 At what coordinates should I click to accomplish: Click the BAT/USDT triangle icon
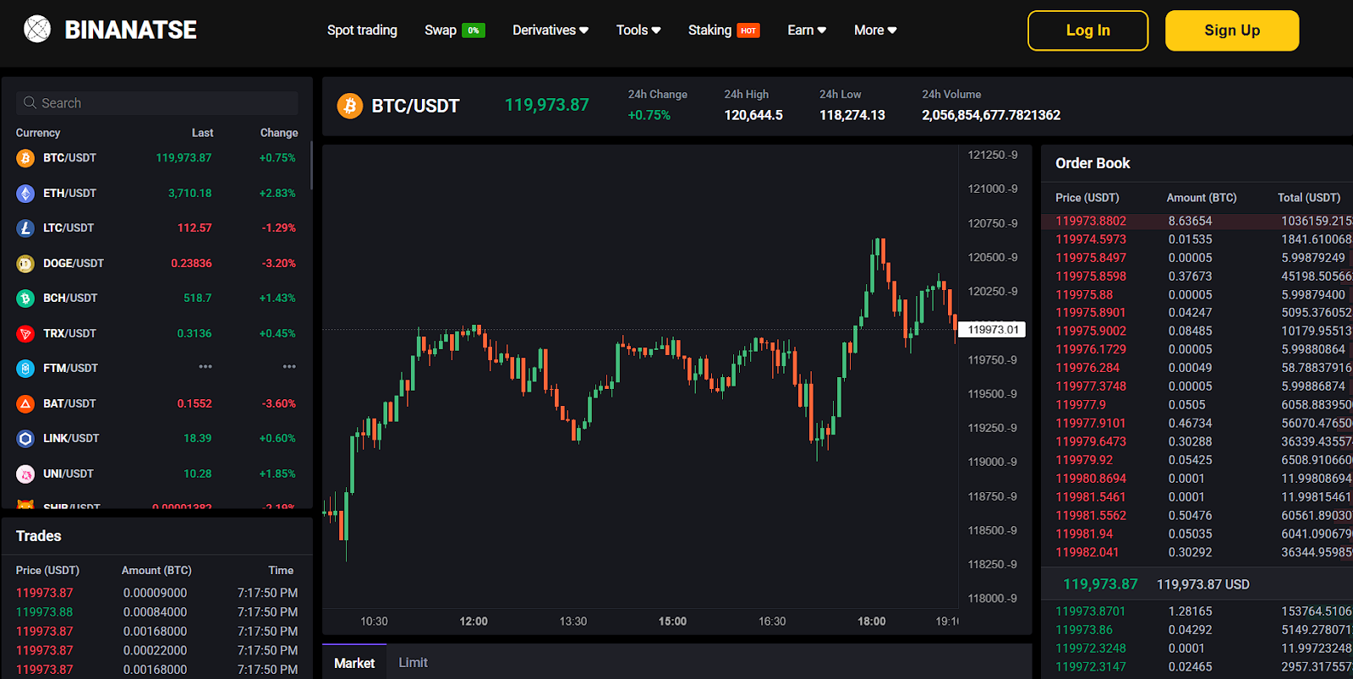pos(25,404)
